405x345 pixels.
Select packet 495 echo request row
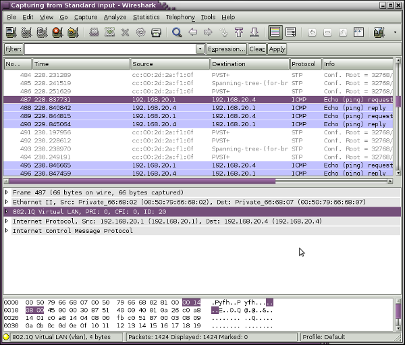(x=198, y=165)
